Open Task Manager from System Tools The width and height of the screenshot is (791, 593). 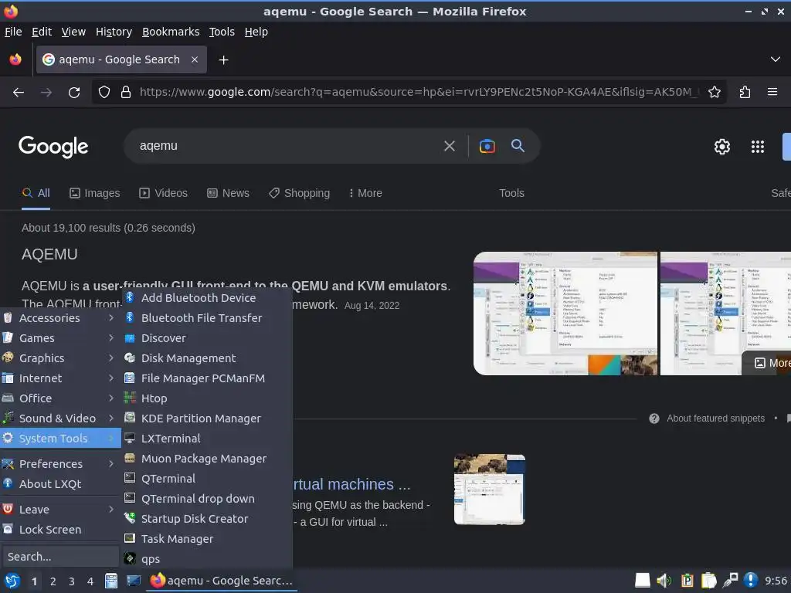click(207, 539)
